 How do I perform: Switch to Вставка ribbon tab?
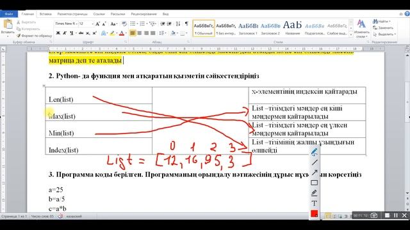click(x=45, y=14)
